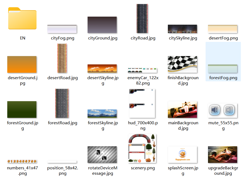Click the "enemyCar_122x82.png" file name

coord(143,81)
